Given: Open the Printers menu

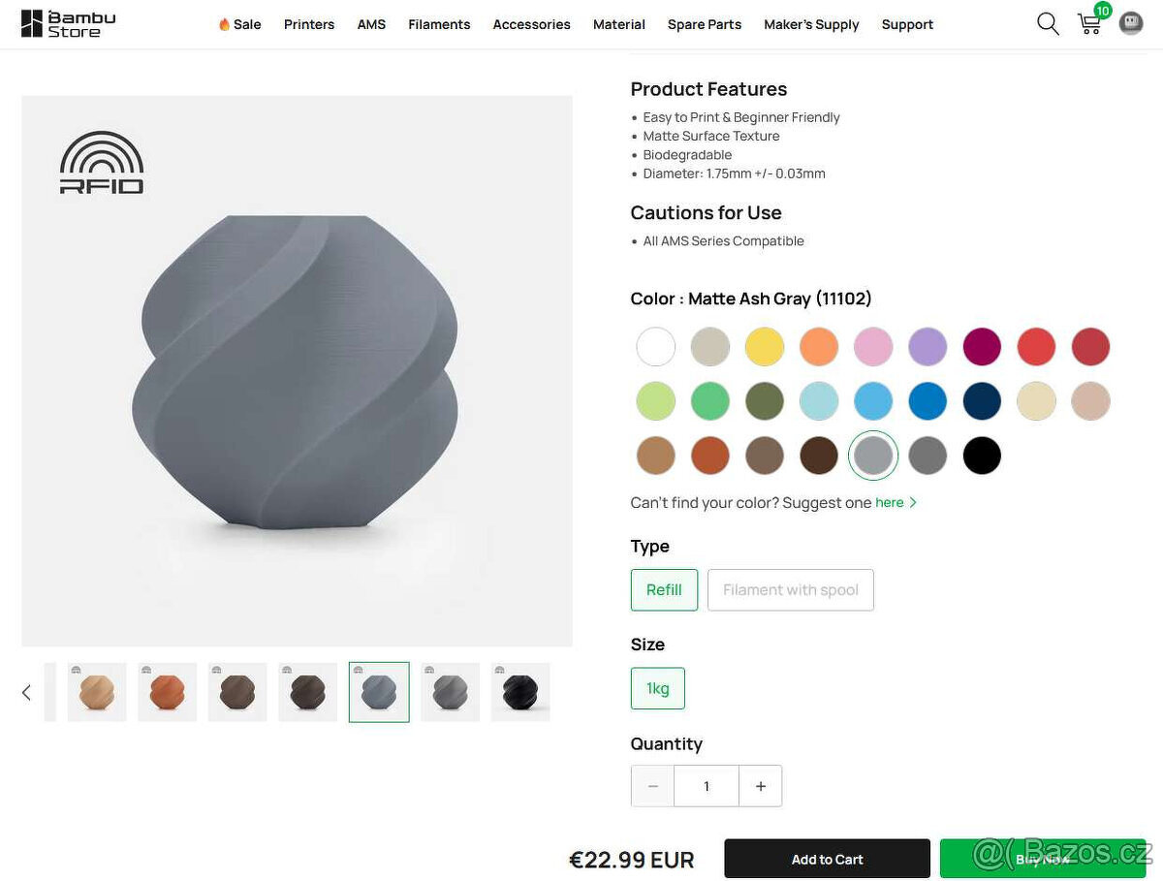Looking at the screenshot, I should pyautogui.click(x=309, y=24).
